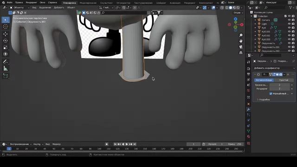Screen dimensions: 297x167
Task: Click the render levels value field
Action: click(x=279, y=89)
